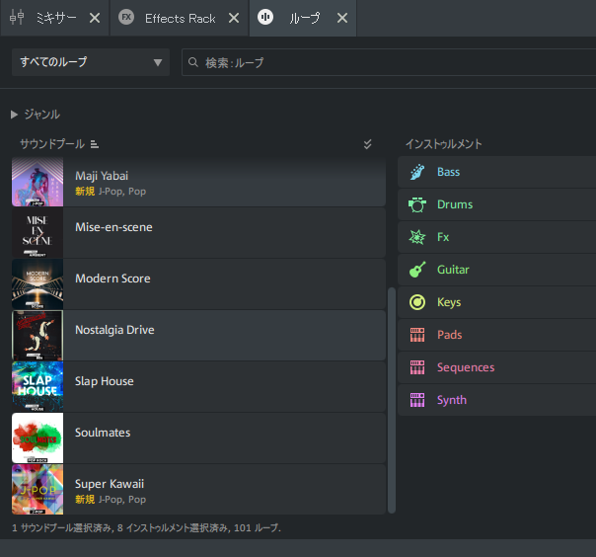The width and height of the screenshot is (596, 557).
Task: Choose the Guitar instrument icon
Action: [x=417, y=270]
